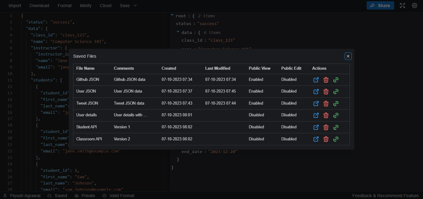
Task: Copy link for Tweet JSON file
Action: tap(336, 103)
